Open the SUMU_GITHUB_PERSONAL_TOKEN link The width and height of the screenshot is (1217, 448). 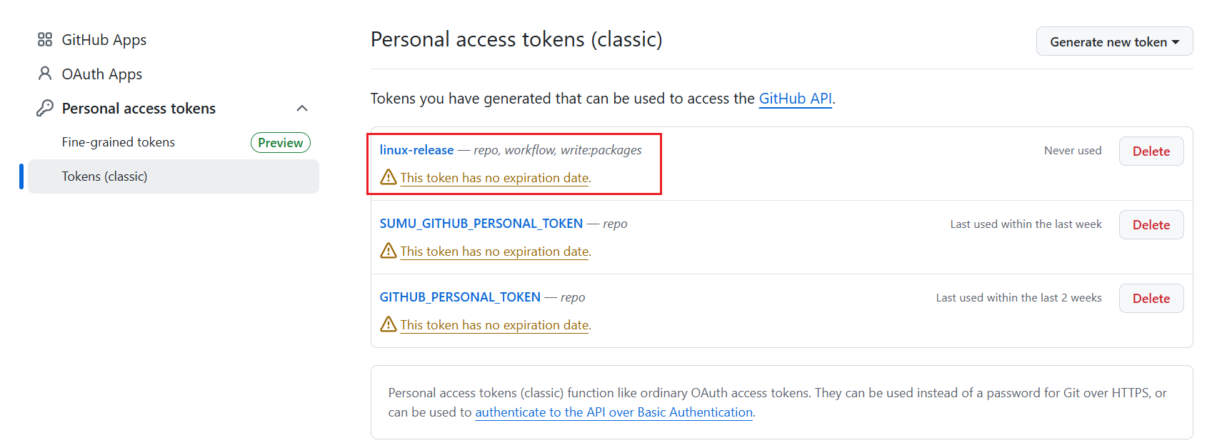pyautogui.click(x=481, y=224)
